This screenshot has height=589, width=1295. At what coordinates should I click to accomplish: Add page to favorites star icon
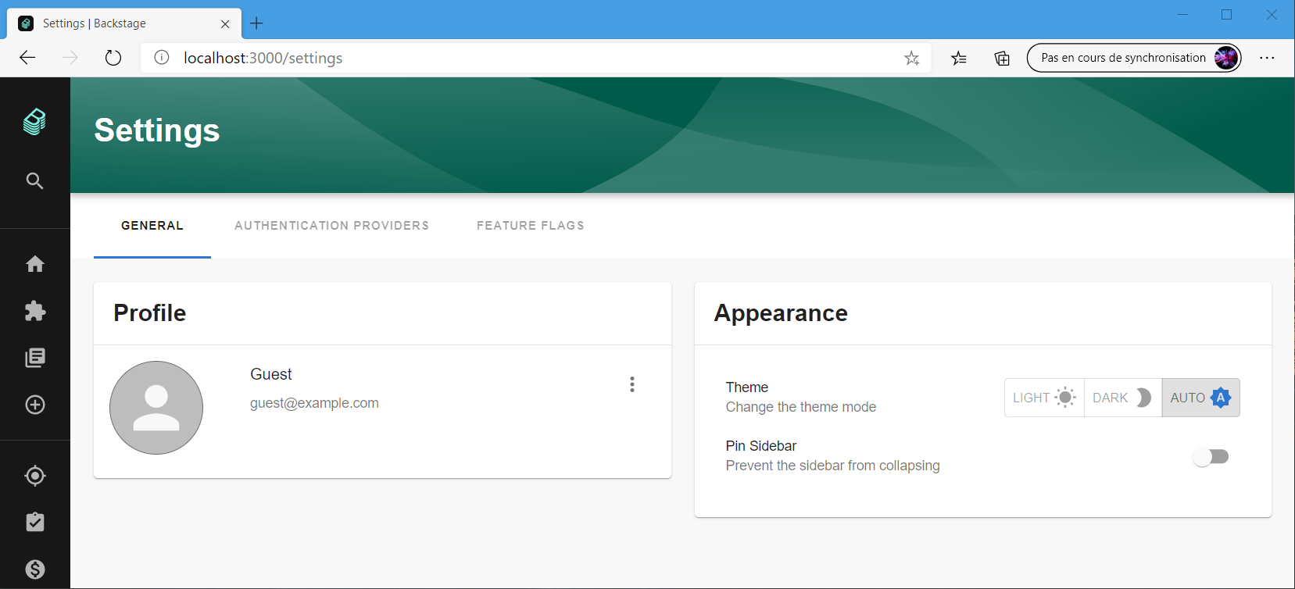click(x=911, y=58)
